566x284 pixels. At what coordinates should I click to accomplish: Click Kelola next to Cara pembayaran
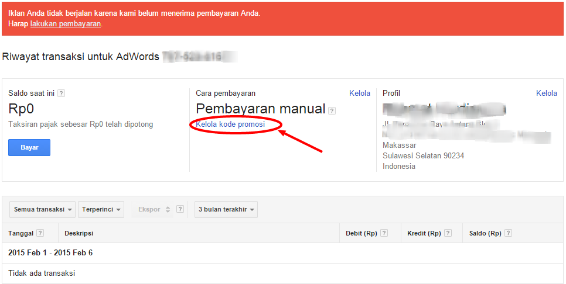coord(360,93)
